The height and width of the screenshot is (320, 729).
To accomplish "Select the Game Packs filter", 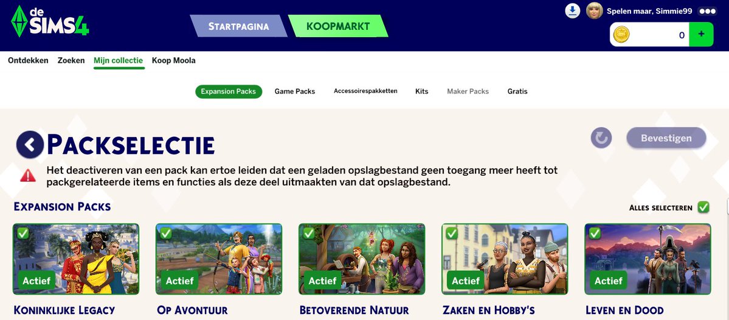I will pyautogui.click(x=295, y=92).
